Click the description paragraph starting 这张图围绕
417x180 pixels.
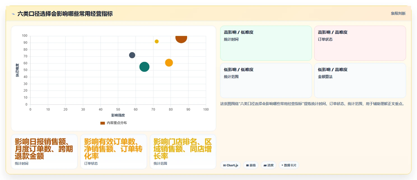pyautogui.click(x=313, y=104)
